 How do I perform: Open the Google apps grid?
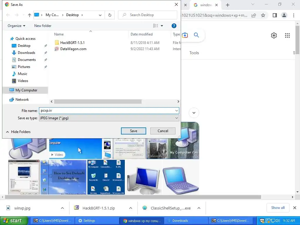point(287,35)
